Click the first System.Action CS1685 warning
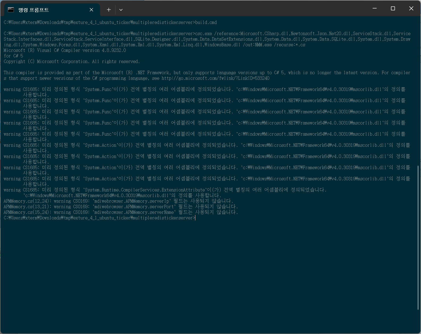The height and width of the screenshot is (334, 421). tap(207, 148)
